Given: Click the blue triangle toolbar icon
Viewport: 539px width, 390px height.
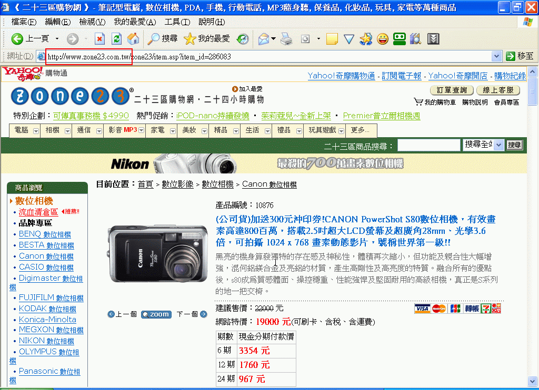Looking at the screenshot, I should point(349,39).
